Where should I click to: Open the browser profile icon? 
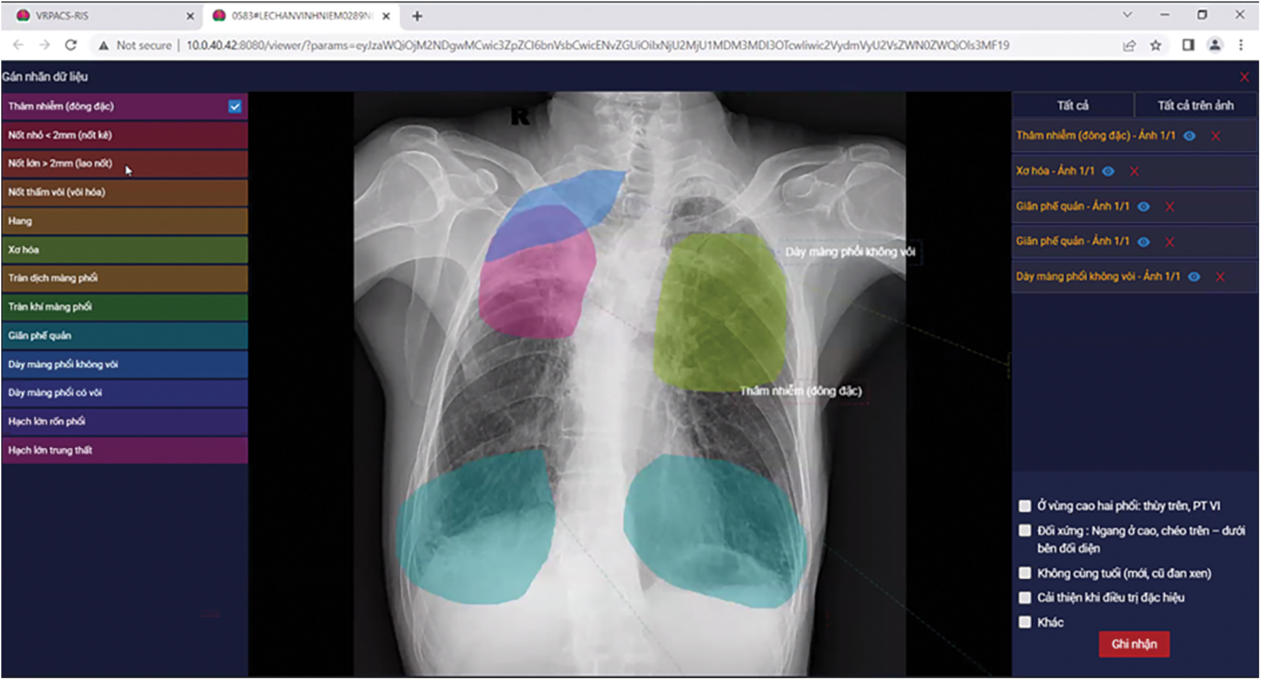point(1215,45)
